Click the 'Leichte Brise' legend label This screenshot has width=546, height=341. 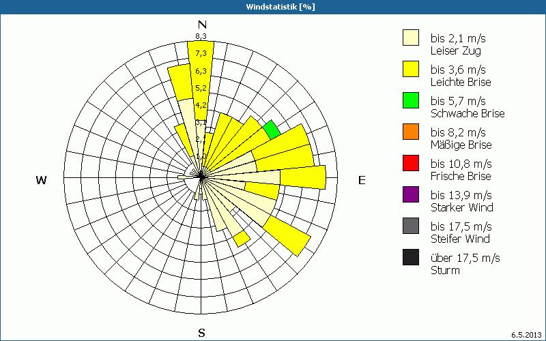461,82
